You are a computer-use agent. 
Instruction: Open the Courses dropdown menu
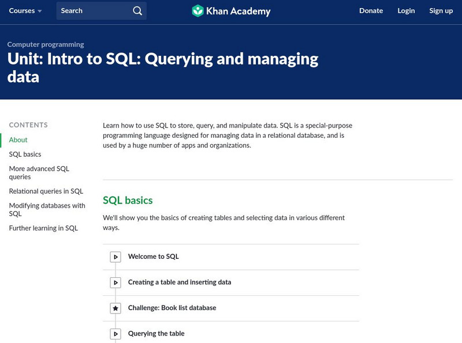click(25, 11)
